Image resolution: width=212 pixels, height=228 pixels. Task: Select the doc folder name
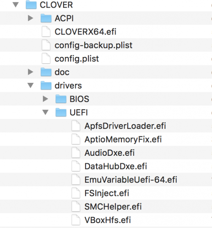pos(62,72)
